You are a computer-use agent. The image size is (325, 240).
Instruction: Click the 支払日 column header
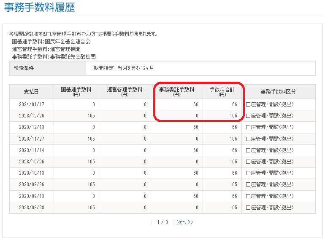click(31, 92)
